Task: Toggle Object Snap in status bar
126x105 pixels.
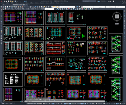Action: (65, 104)
